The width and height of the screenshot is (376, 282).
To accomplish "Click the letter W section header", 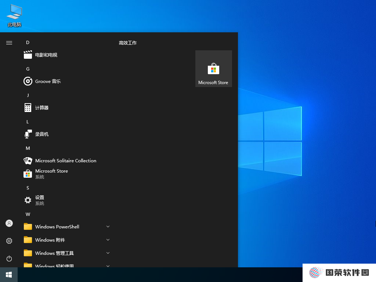I will (x=28, y=214).
